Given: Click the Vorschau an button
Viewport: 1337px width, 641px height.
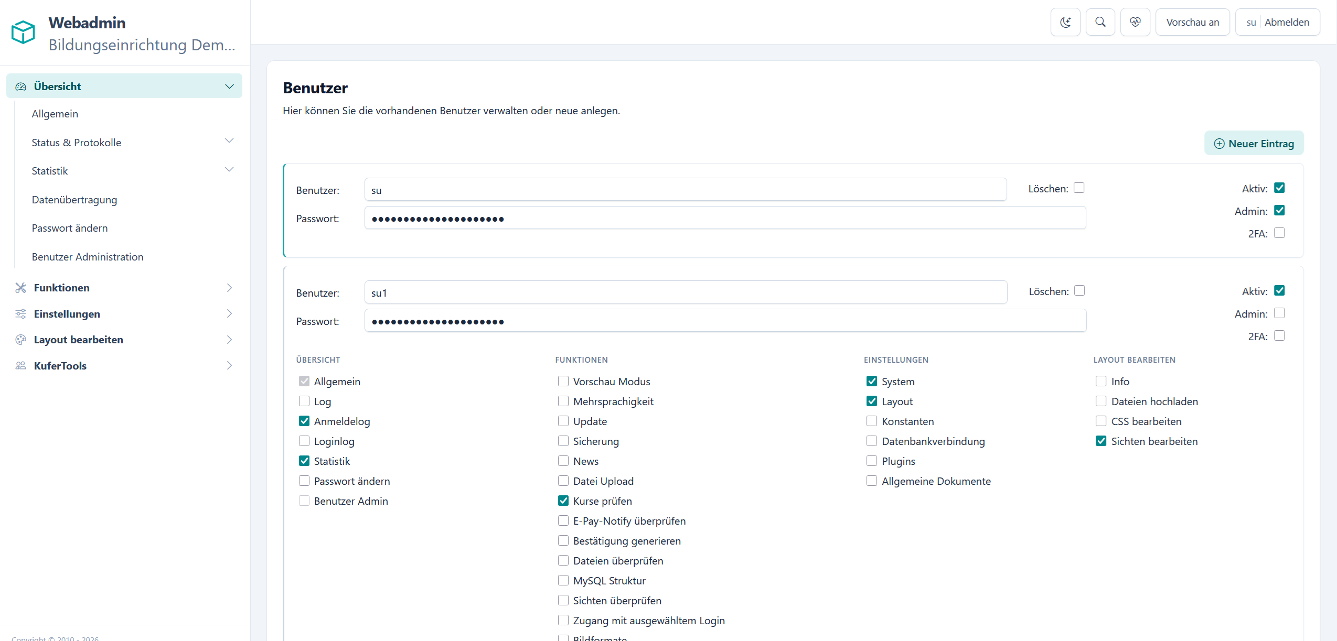Looking at the screenshot, I should click(1192, 22).
